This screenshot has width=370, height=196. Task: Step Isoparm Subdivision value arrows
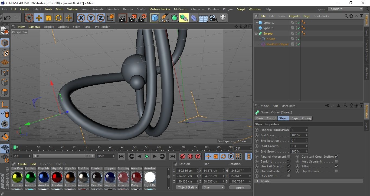point(307,130)
